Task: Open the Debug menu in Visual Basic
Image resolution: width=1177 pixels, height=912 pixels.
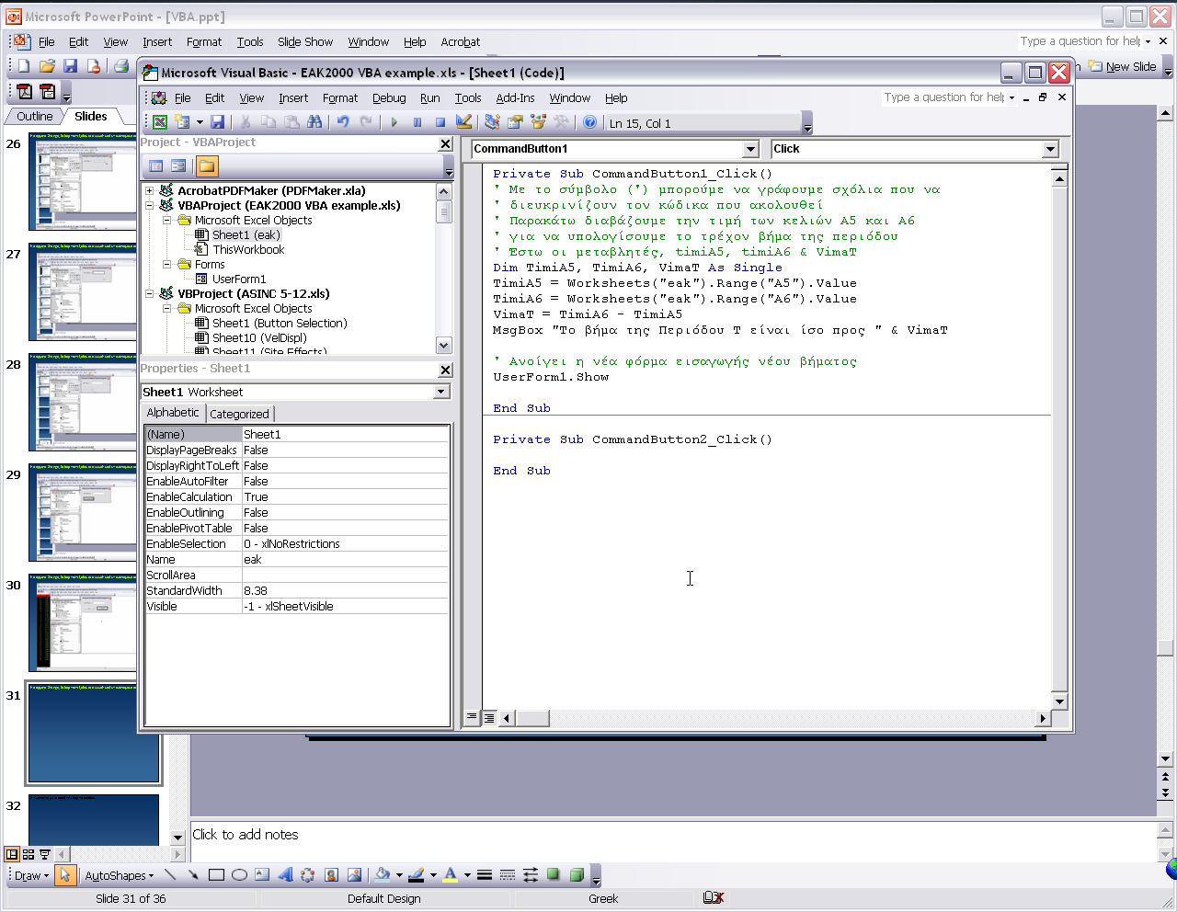Action: click(x=389, y=97)
